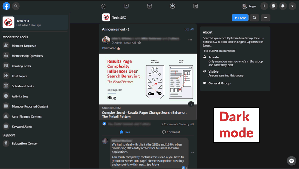This screenshot has height=169, width=299.
Task: Open the Gaming icon in top bar
Action: (195, 6)
